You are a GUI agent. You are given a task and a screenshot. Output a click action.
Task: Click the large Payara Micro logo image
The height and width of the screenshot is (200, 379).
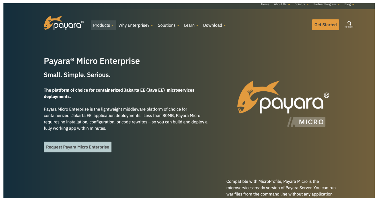click(x=283, y=104)
